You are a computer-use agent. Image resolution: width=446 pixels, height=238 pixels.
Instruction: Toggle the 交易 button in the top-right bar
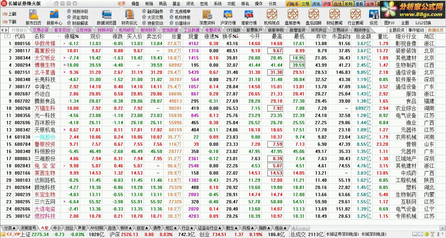305,4
